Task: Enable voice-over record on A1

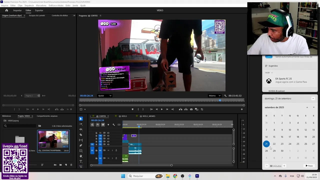Action: [x=116, y=150]
